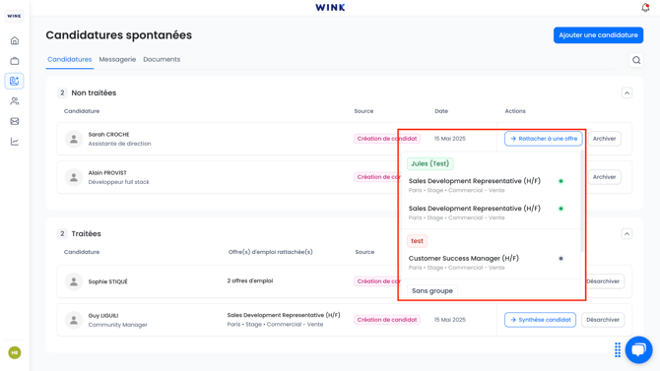
Task: Click the Guy LIGUILI name
Action: [103, 316]
